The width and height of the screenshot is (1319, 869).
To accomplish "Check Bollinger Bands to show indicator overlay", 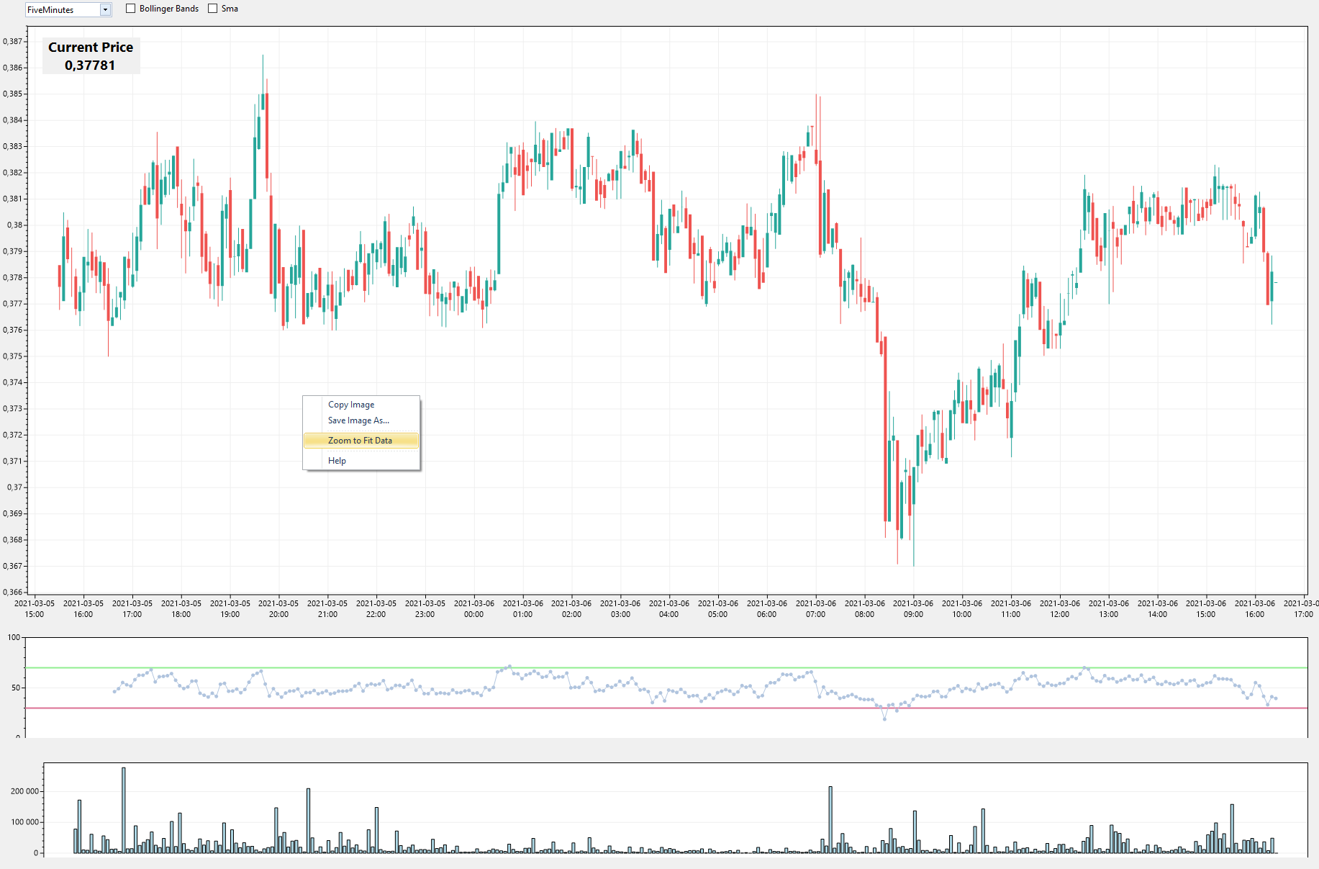I will click(x=130, y=8).
